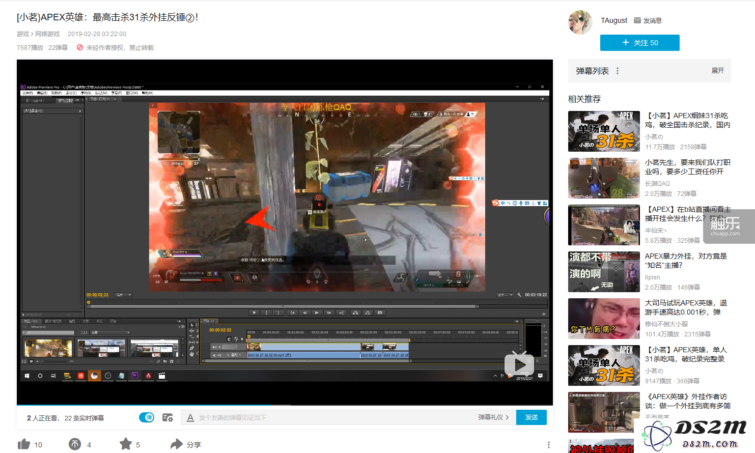Click the share arrow icon
This screenshot has width=755, height=453.
pyautogui.click(x=176, y=444)
